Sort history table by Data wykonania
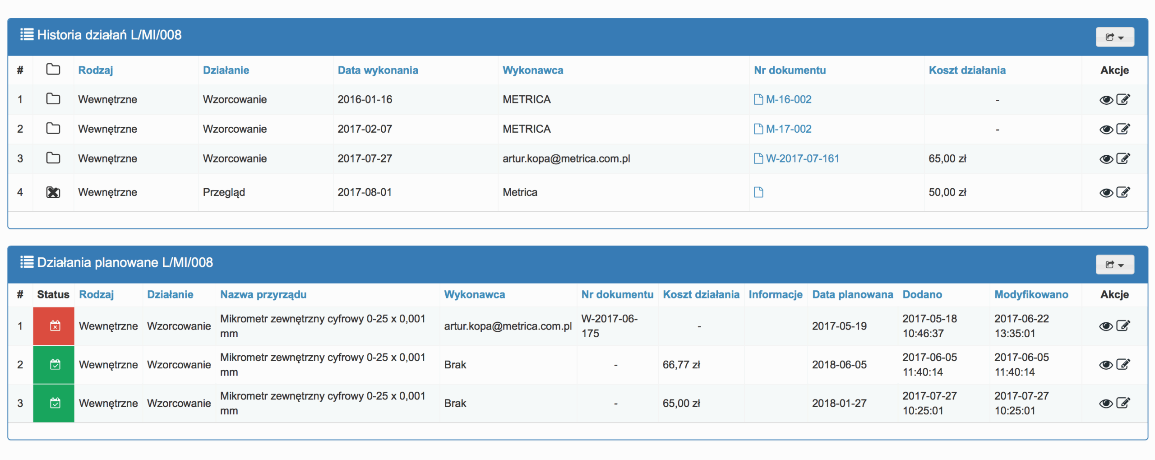Viewport: 1155px width, 460px height. (x=378, y=70)
